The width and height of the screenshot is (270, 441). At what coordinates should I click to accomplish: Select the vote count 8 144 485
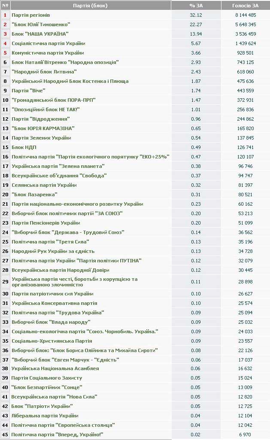tap(246, 15)
